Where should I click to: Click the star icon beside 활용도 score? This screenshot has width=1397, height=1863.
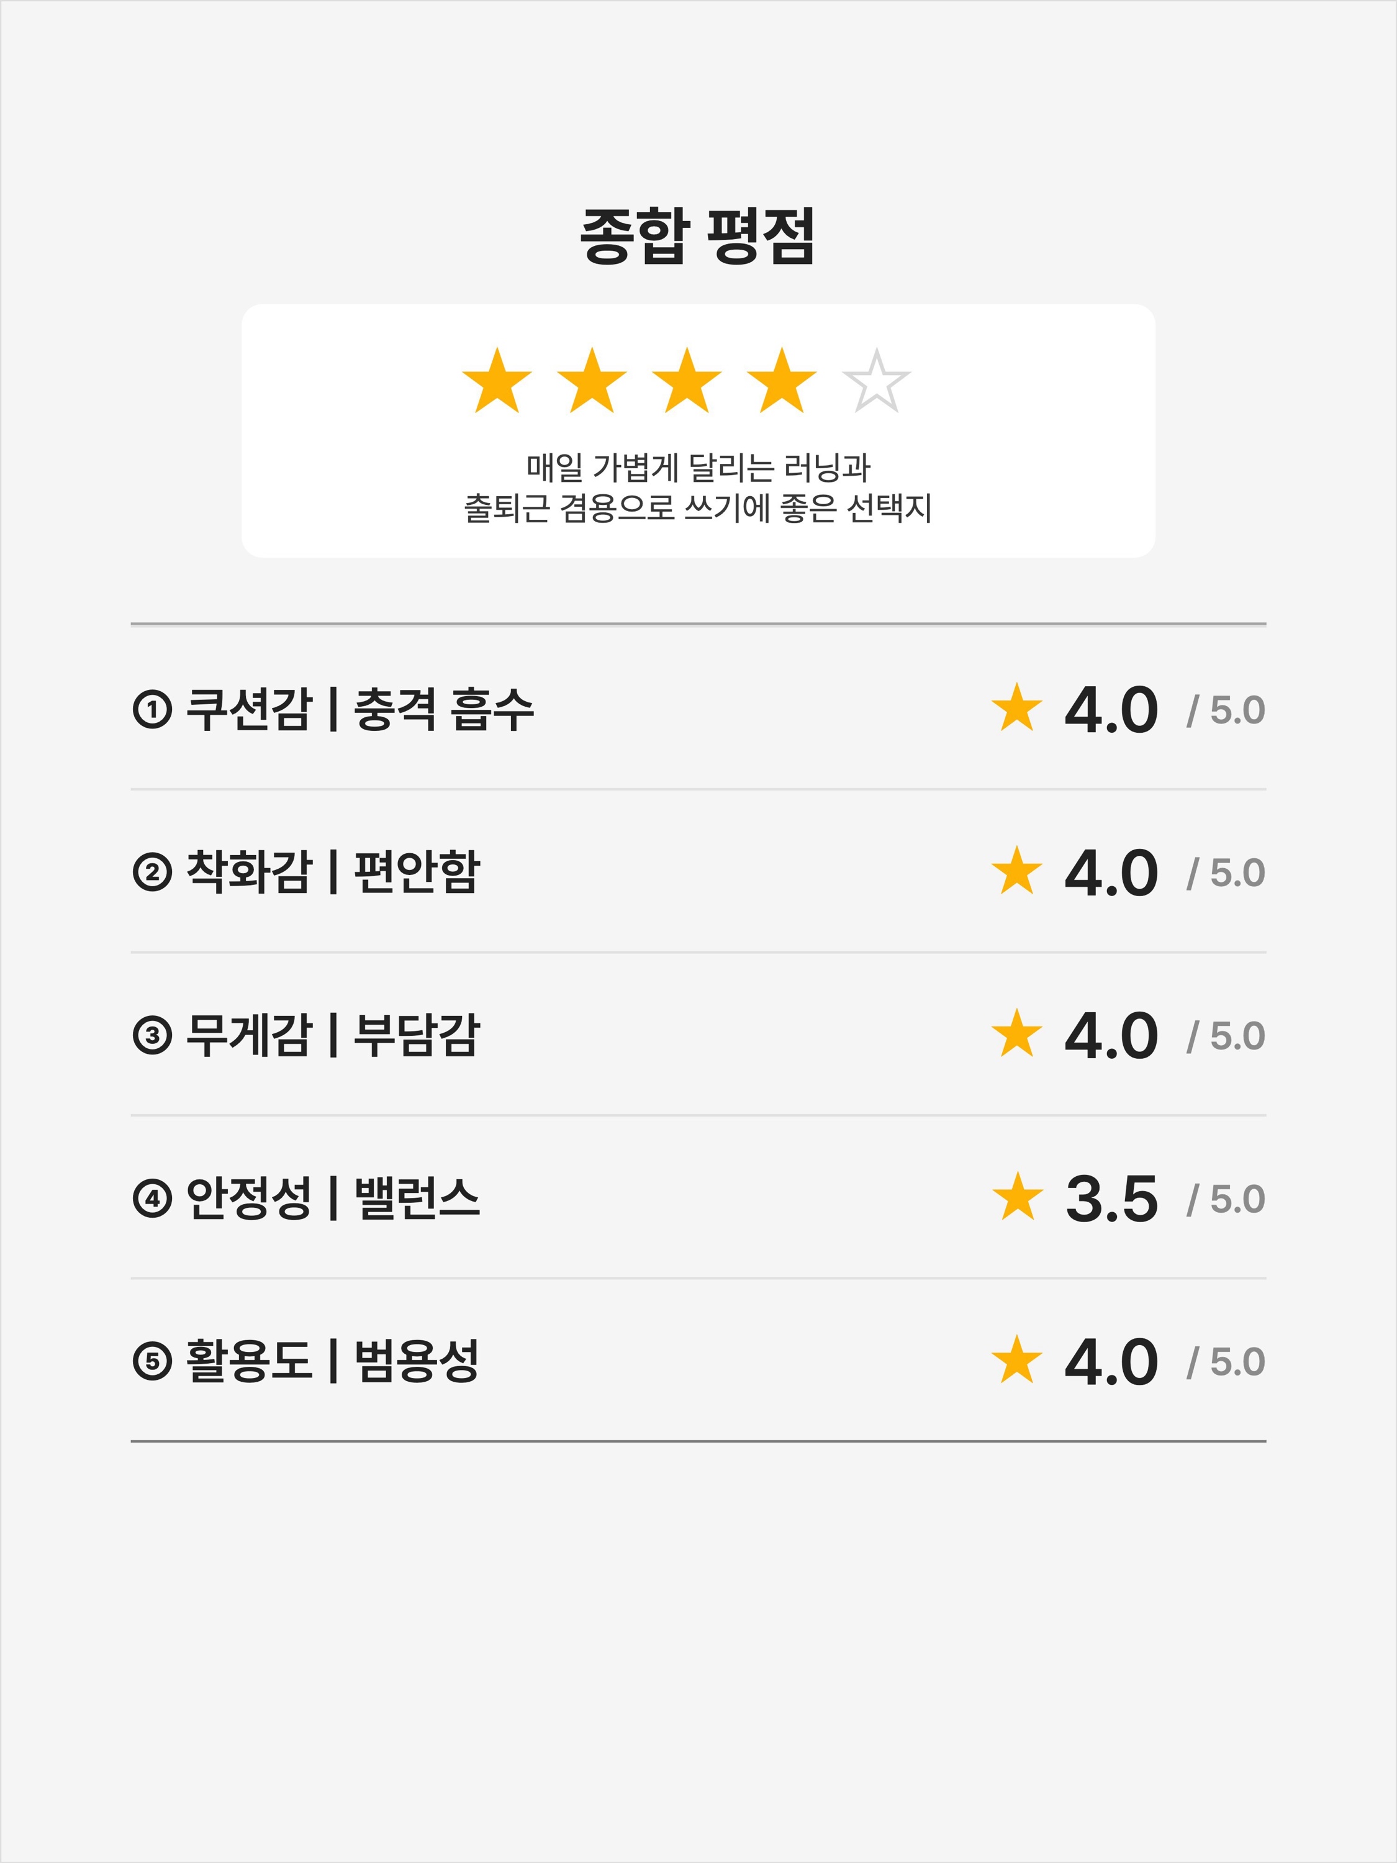coord(1017,1359)
